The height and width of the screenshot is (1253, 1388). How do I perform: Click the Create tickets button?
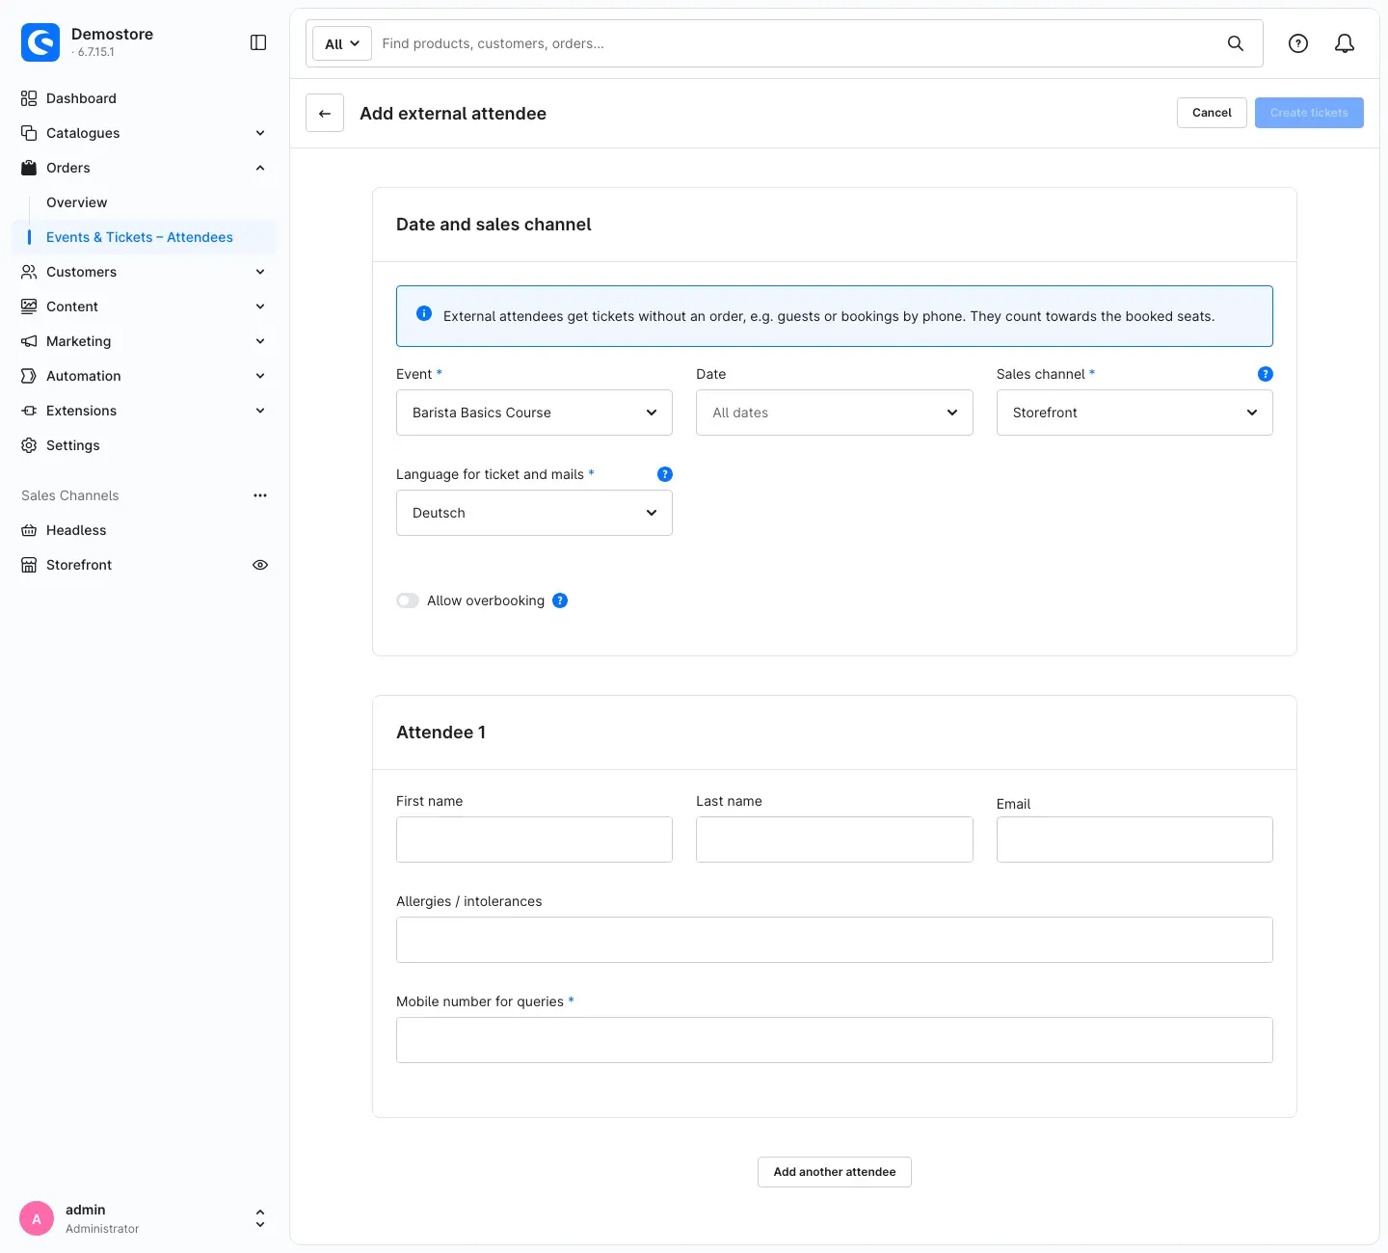tap(1309, 113)
